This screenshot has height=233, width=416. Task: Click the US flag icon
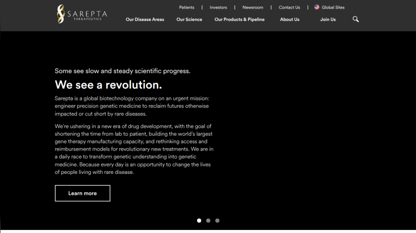[x=317, y=7]
